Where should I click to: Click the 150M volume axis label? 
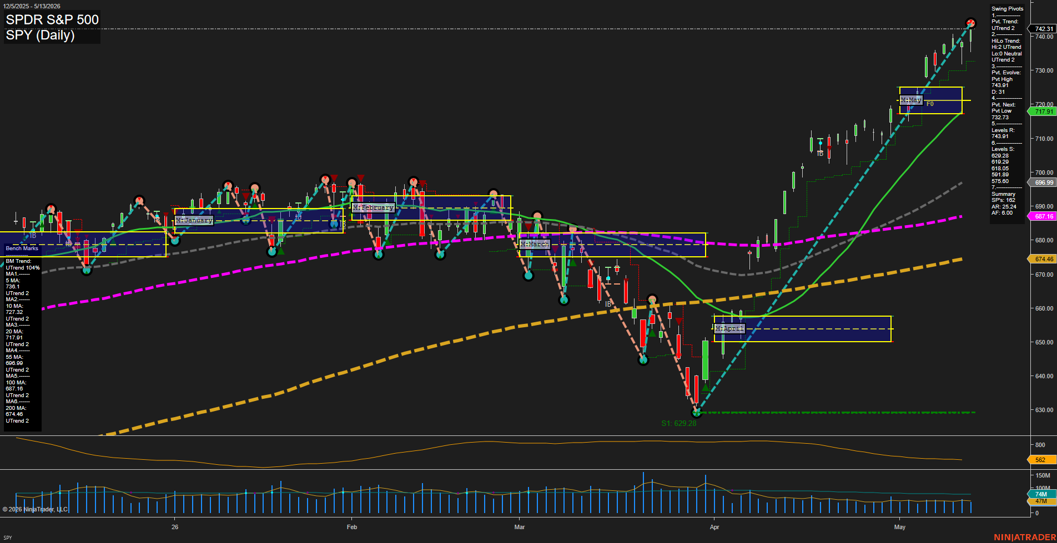pyautogui.click(x=1043, y=475)
